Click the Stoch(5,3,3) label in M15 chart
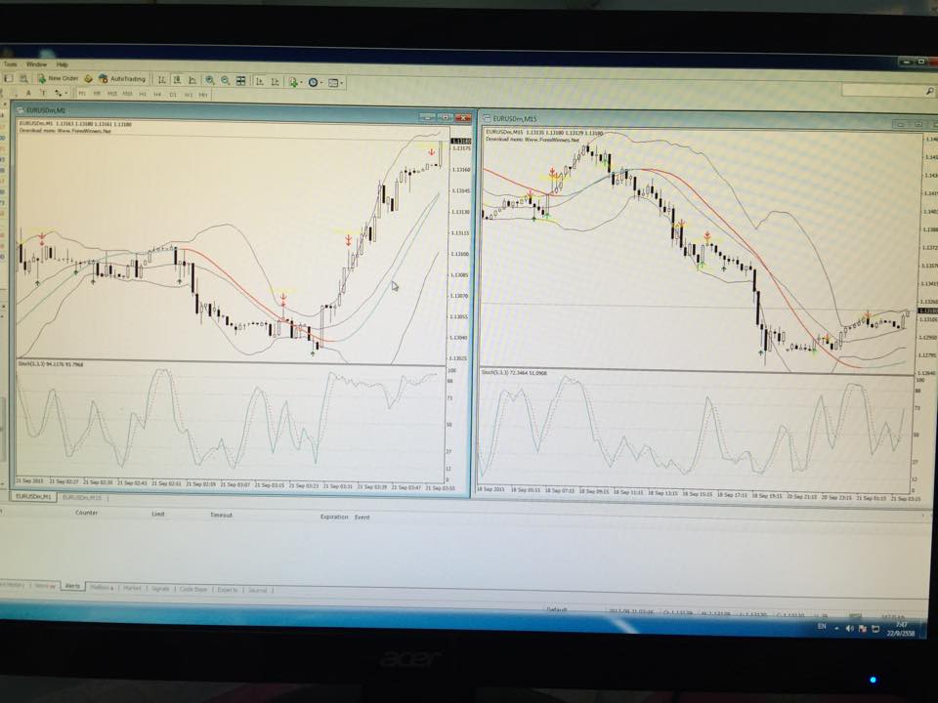The width and height of the screenshot is (938, 703). click(514, 372)
